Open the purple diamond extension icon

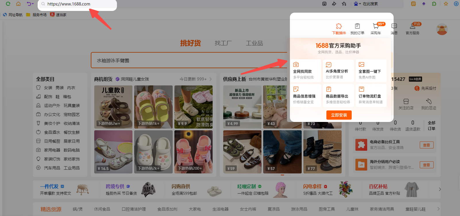coord(424,4)
